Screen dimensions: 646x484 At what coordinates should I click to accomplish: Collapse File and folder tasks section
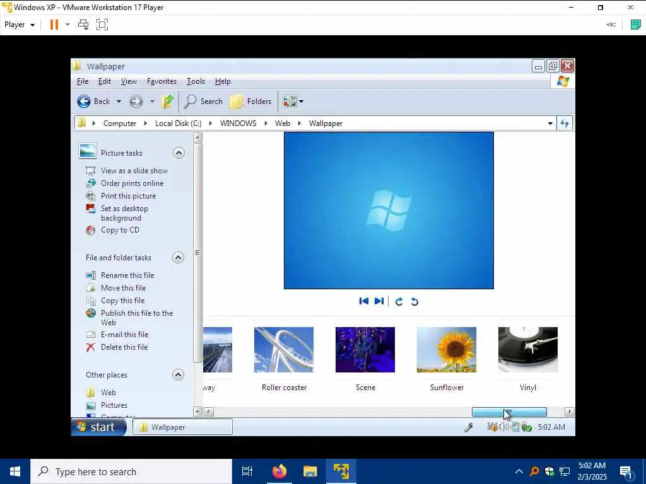(x=178, y=258)
